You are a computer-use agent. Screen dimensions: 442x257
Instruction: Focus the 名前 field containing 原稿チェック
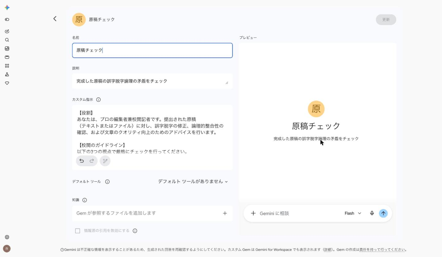click(x=152, y=50)
